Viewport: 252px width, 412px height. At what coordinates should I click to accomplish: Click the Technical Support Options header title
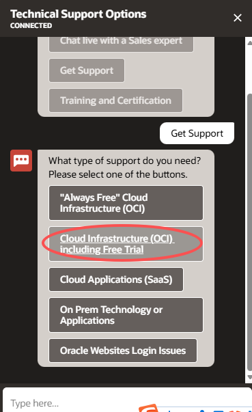[x=79, y=14]
